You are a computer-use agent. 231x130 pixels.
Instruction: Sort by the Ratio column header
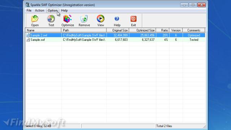pyautogui.click(x=163, y=30)
